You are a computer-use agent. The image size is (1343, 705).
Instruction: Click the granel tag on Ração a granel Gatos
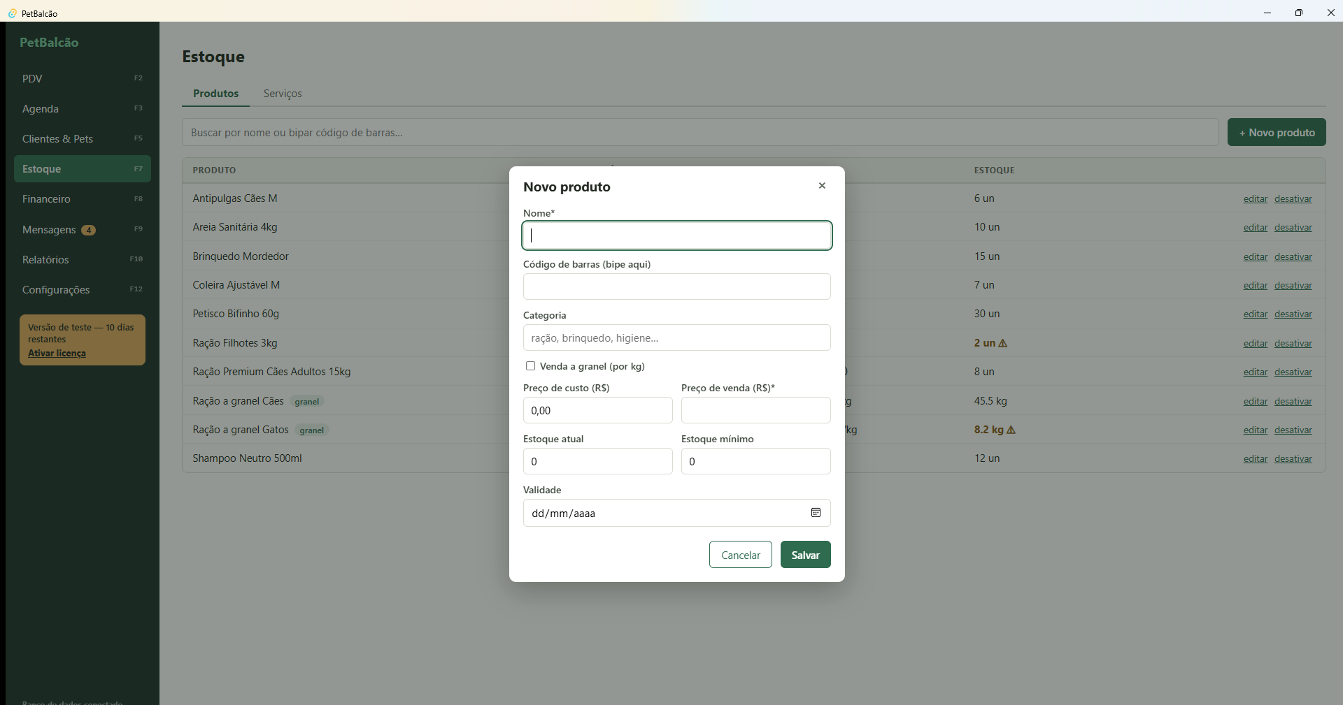pyautogui.click(x=311, y=430)
